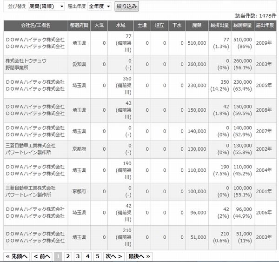Click the 2009年 year cell

pyautogui.click(x=265, y=43)
